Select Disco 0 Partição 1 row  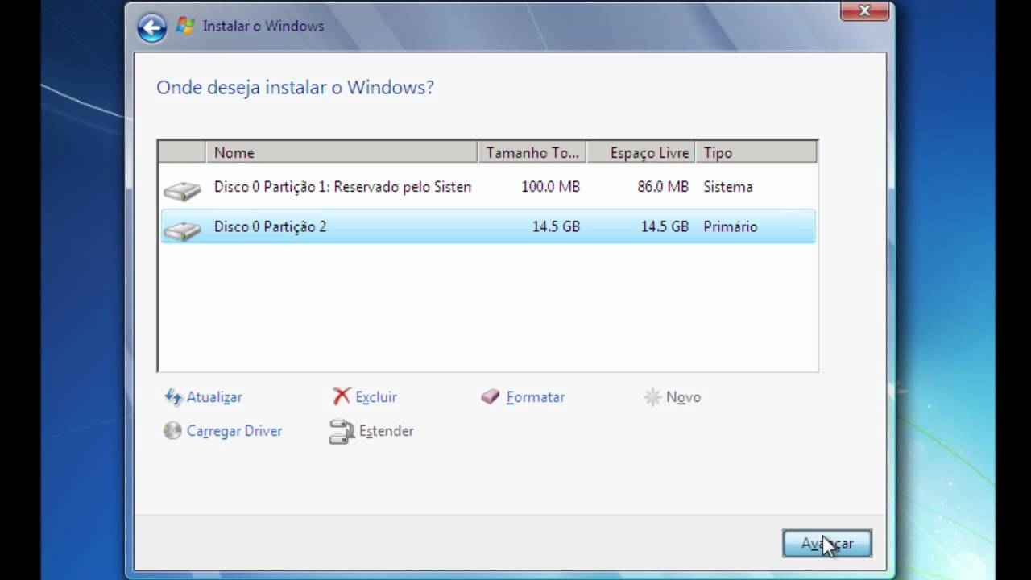coord(488,187)
